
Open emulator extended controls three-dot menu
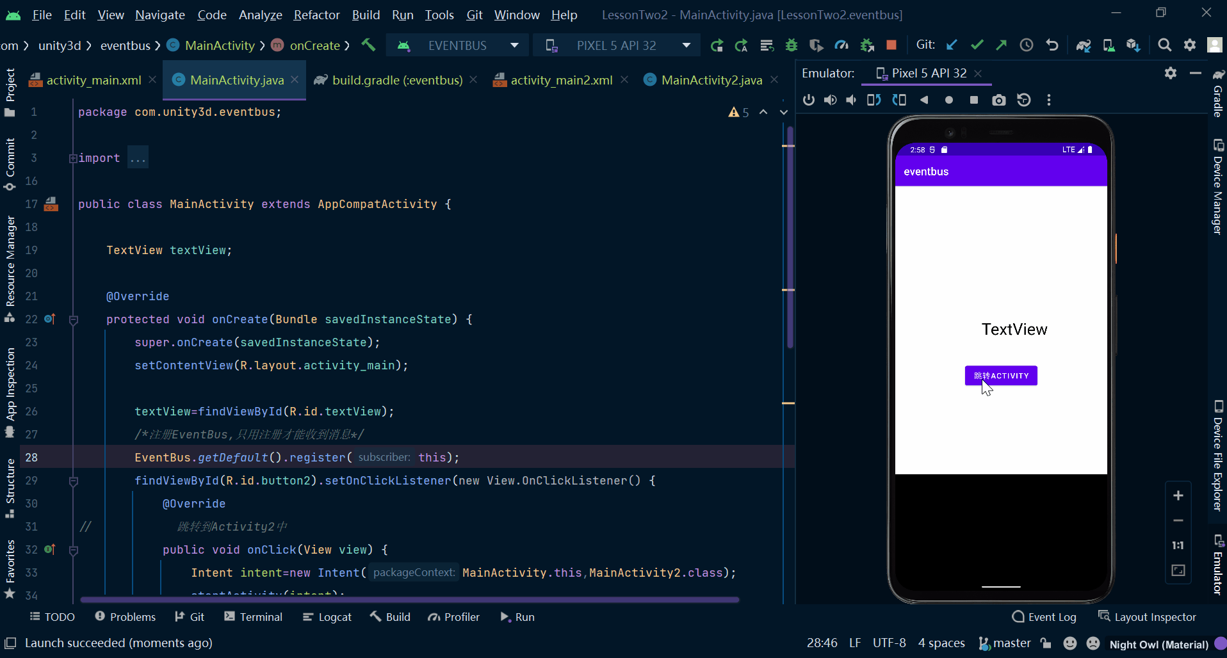[1049, 100]
